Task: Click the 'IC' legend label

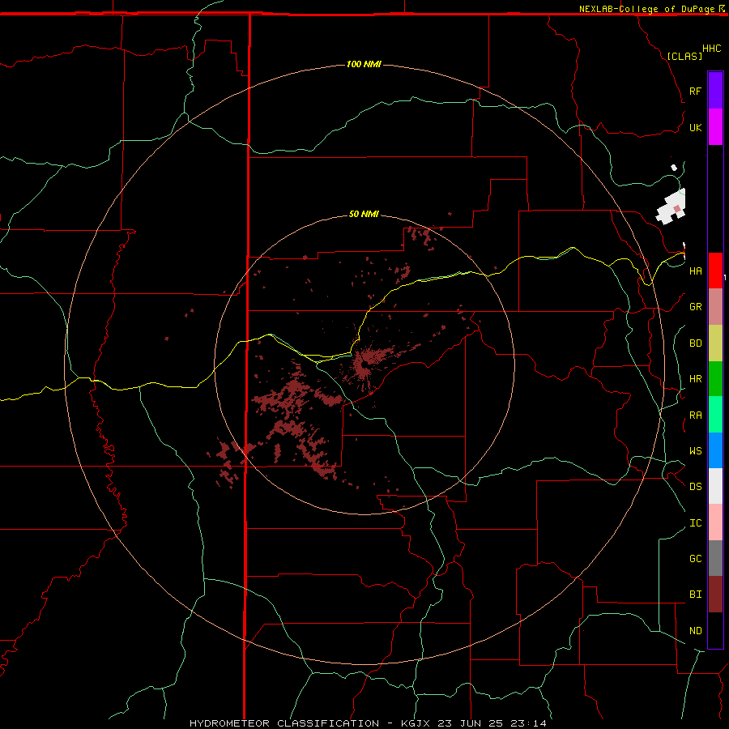Action: click(x=695, y=523)
